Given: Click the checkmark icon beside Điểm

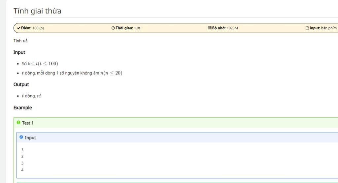Looking at the screenshot, I should (x=19, y=28).
